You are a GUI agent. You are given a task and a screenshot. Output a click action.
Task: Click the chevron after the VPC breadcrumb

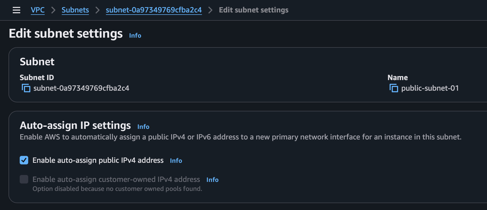click(53, 10)
